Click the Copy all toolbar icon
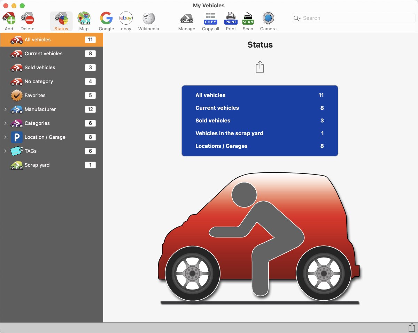Image resolution: width=418 pixels, height=333 pixels. (210, 18)
